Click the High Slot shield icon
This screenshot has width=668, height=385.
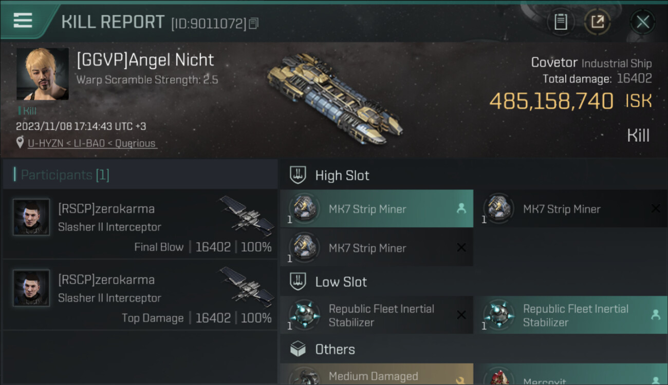pyautogui.click(x=299, y=175)
